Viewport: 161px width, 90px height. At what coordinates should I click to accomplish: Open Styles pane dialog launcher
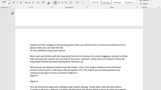(x=137, y=7)
